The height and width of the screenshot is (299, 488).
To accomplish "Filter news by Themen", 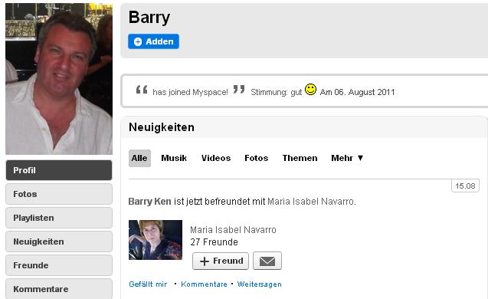I will (x=300, y=158).
